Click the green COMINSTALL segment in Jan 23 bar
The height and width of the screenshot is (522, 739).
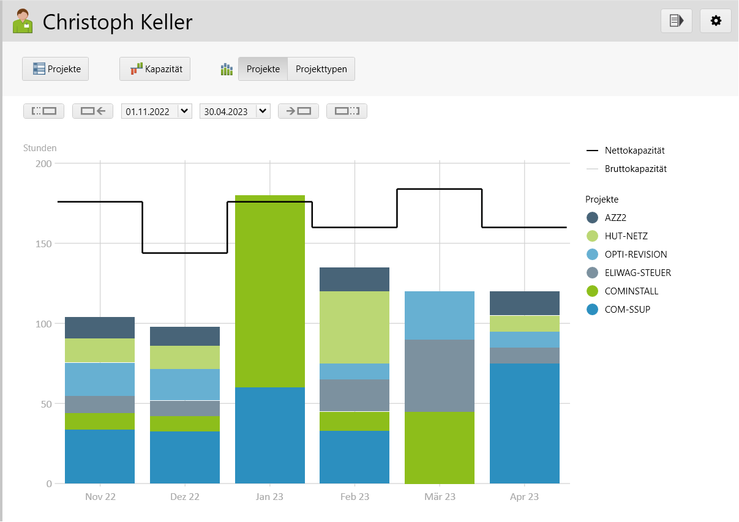[269, 291]
